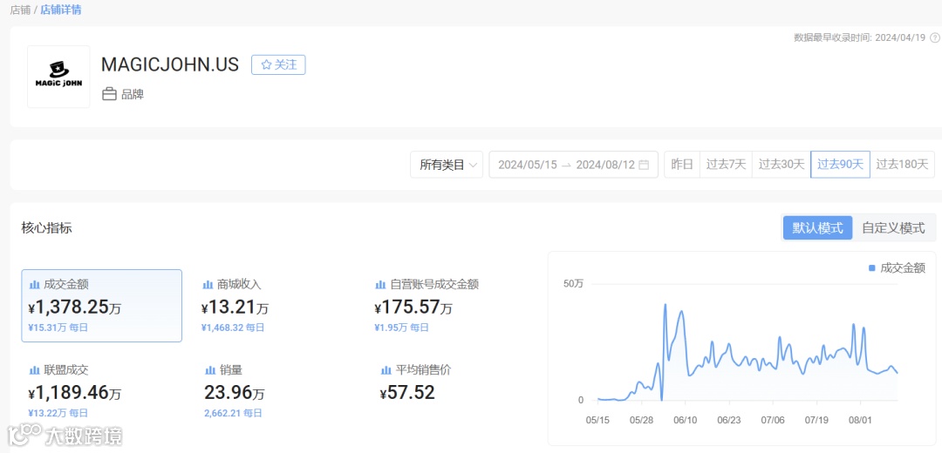The height and width of the screenshot is (453, 942).
Task: Click the help icon beside 数据最早收录时间
Action: tap(934, 37)
